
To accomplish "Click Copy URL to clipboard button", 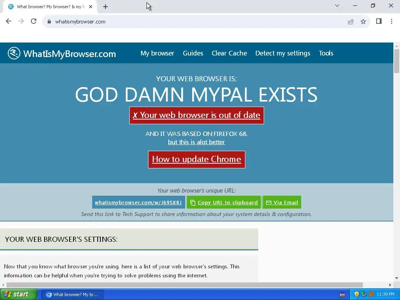I will pos(224,202).
